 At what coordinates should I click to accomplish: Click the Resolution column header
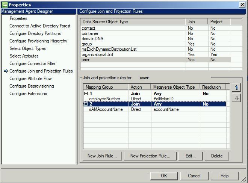click(x=213, y=87)
